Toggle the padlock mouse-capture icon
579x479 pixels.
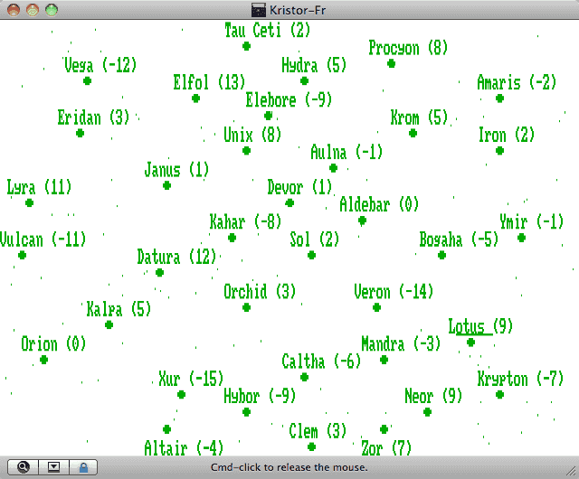click(x=83, y=467)
